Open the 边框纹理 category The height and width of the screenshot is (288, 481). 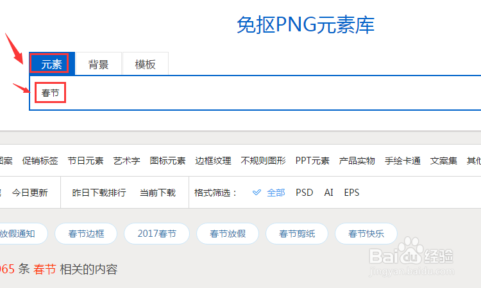tap(213, 161)
